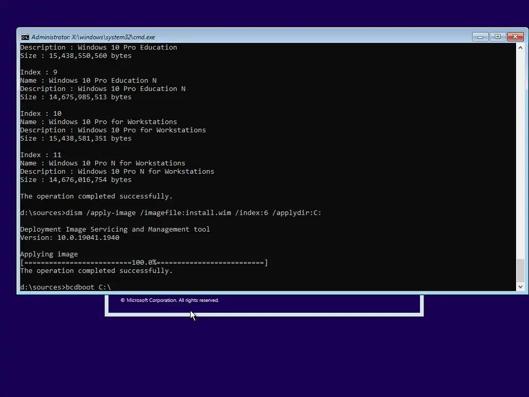Click the 'Applying image' text
This screenshot has height=397, width=529.
(49, 254)
